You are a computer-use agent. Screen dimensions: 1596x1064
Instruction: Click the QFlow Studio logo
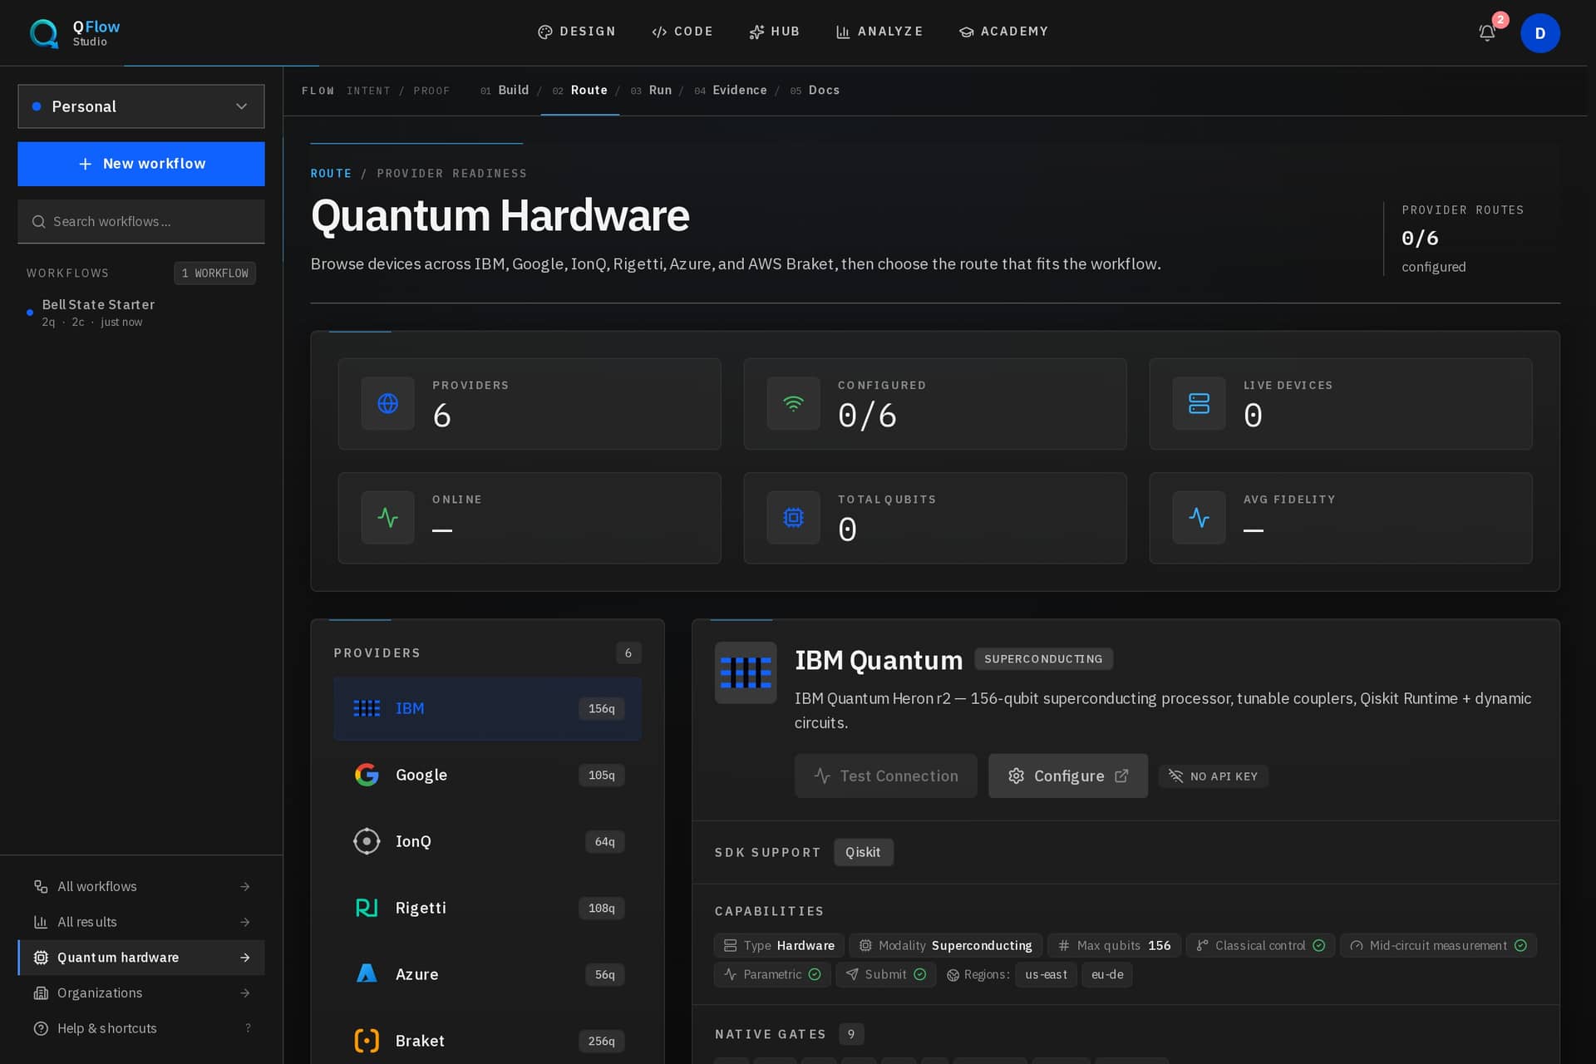coord(75,32)
